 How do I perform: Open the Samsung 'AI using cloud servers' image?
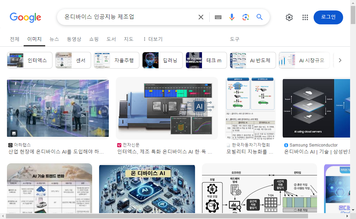click(x=316, y=108)
